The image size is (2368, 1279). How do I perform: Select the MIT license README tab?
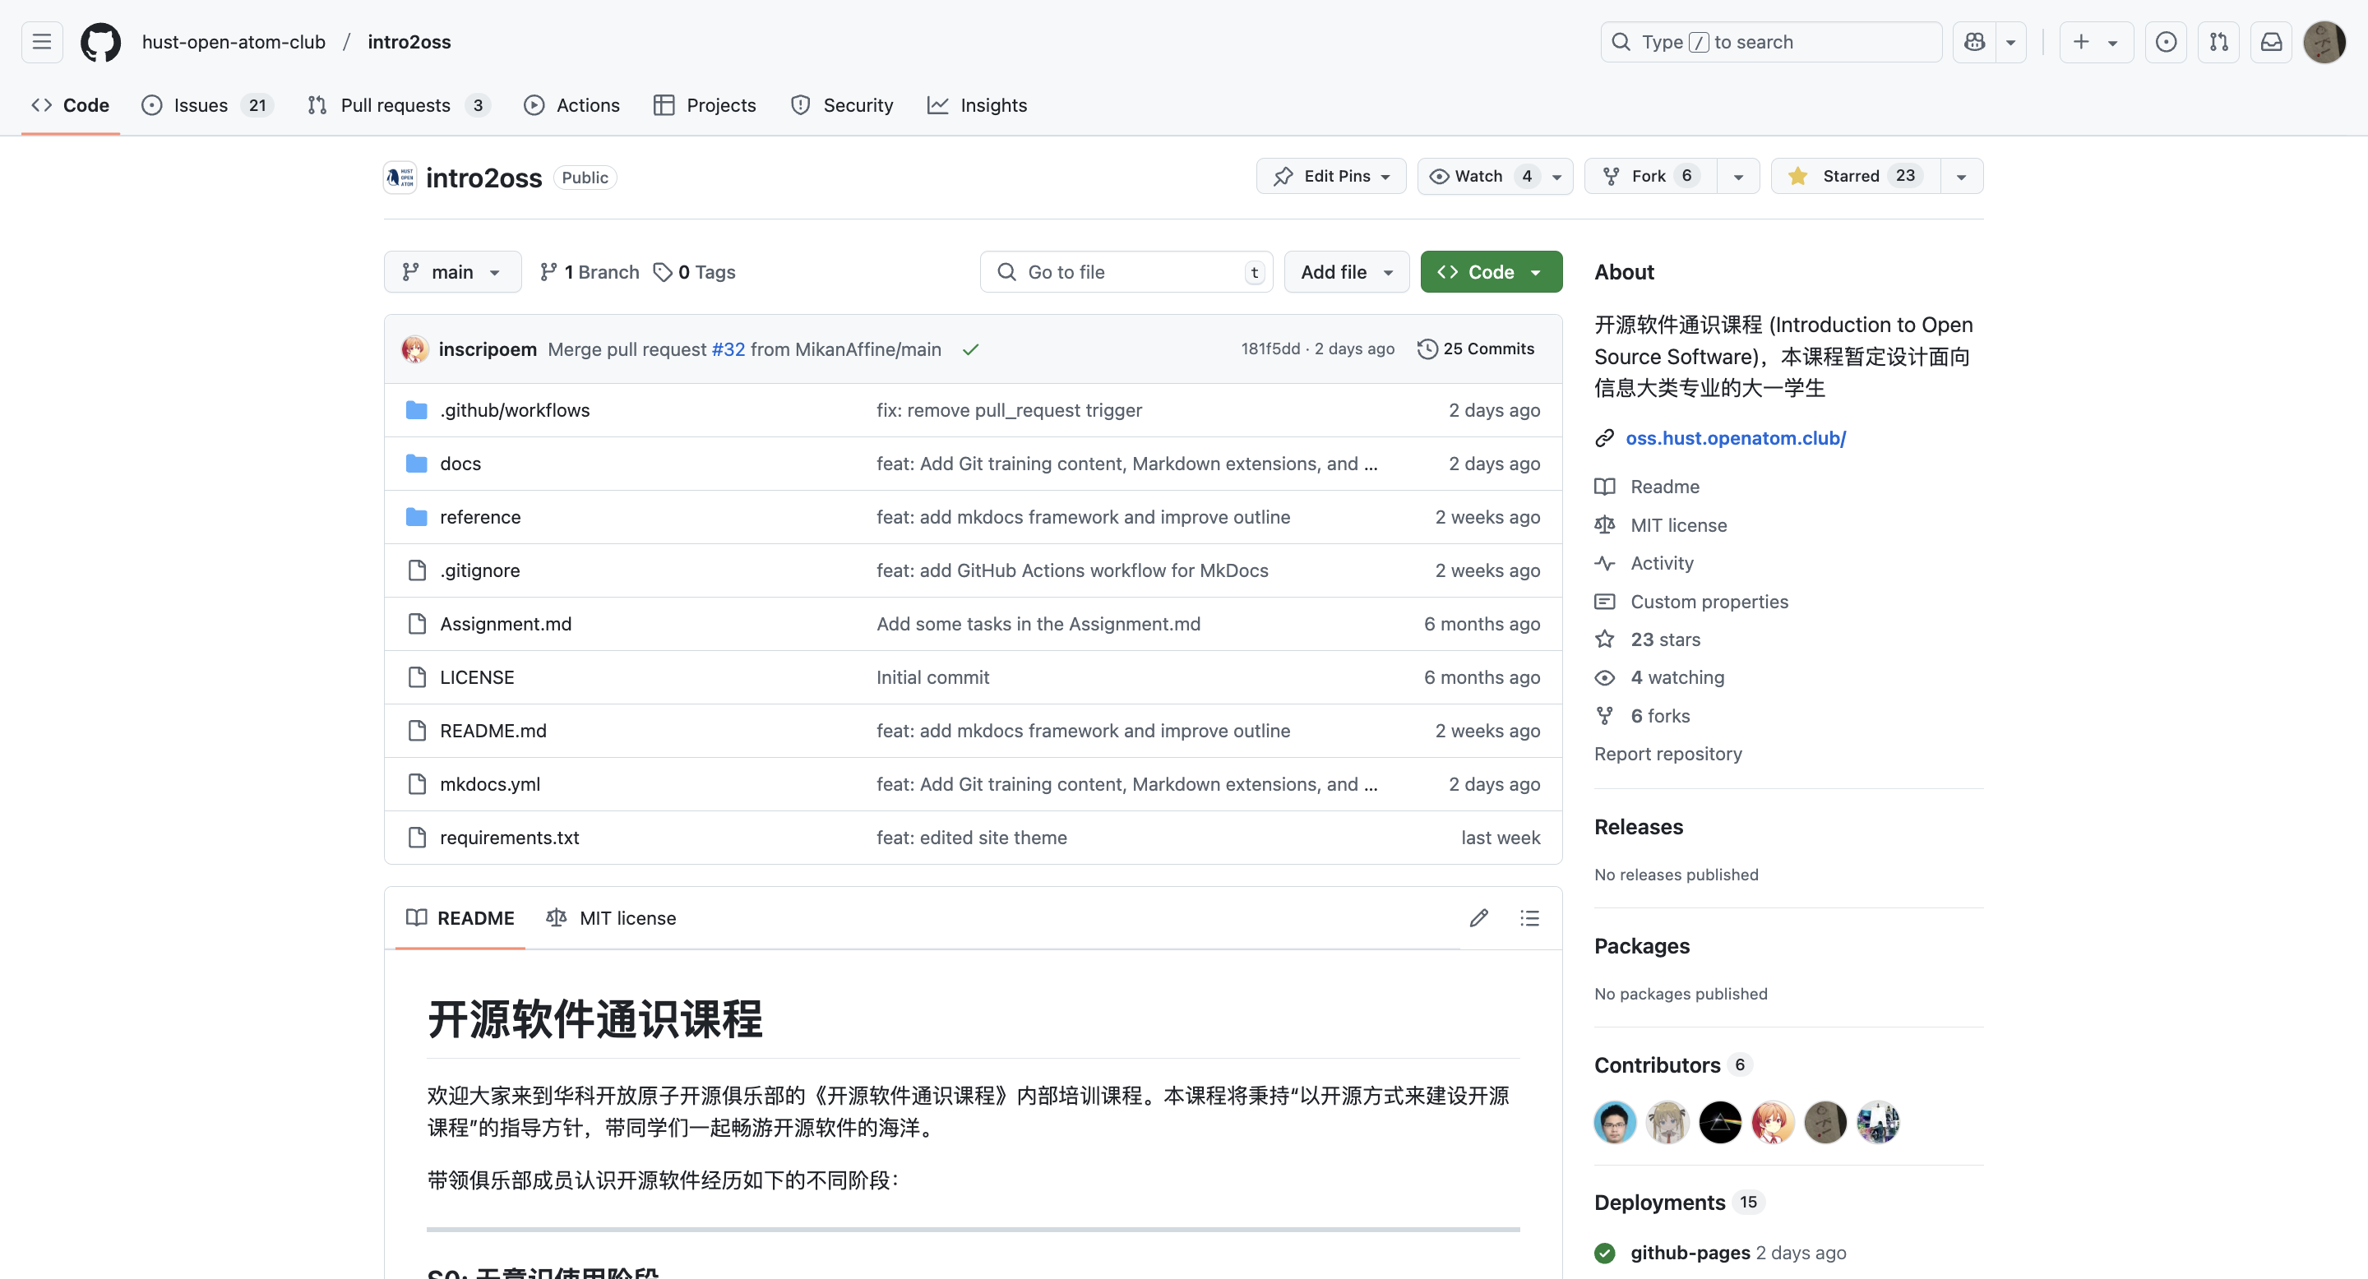point(611,918)
